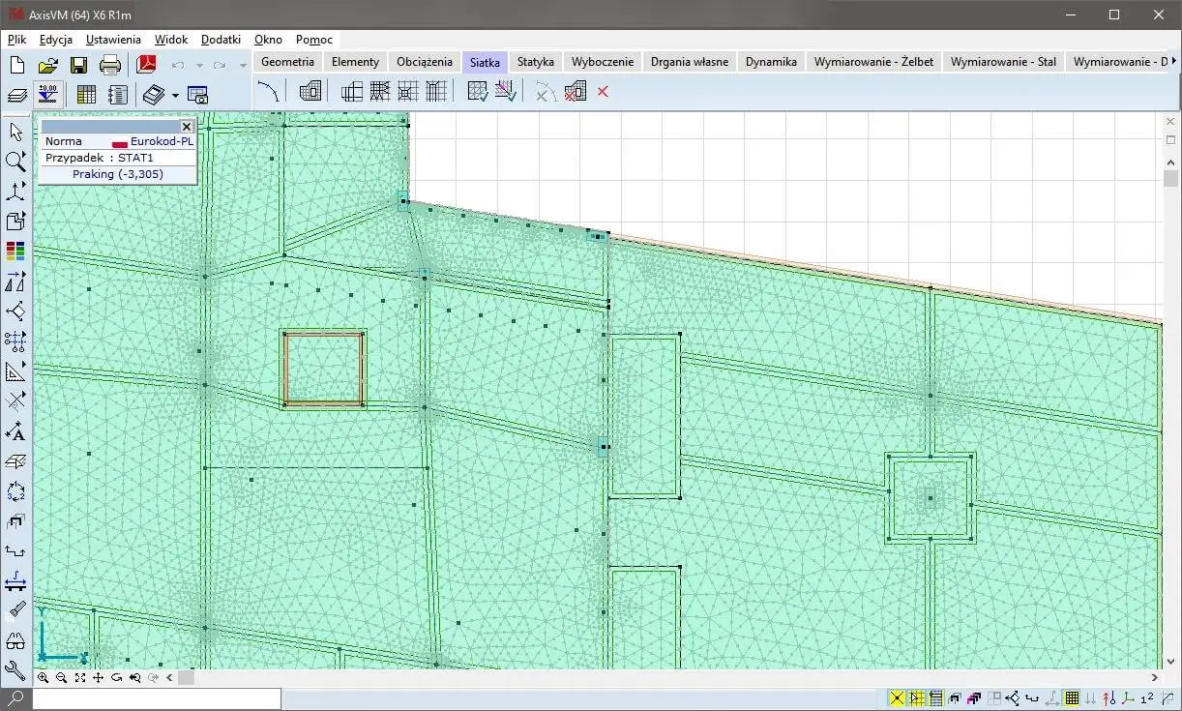Viewport: 1182px width, 711px height.
Task: Expand the undo history dropdown arrow
Action: click(x=199, y=66)
